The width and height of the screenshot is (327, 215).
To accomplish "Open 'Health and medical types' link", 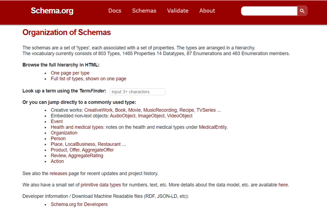I will pyautogui.click(x=77, y=127).
